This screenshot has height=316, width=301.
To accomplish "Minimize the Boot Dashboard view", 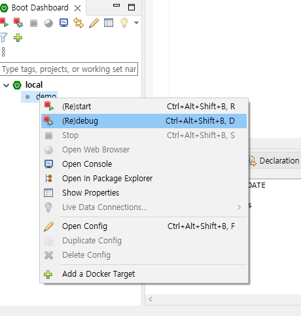I will [116, 5].
